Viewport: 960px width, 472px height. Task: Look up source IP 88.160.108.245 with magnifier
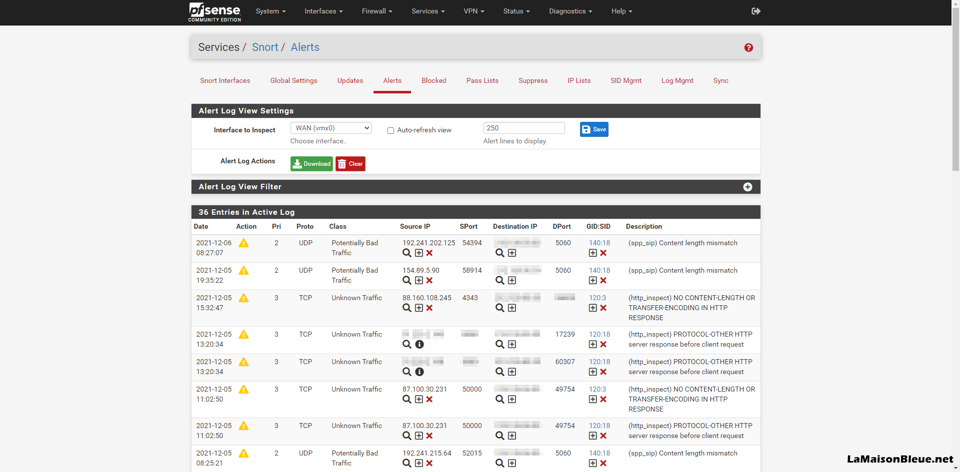[407, 308]
